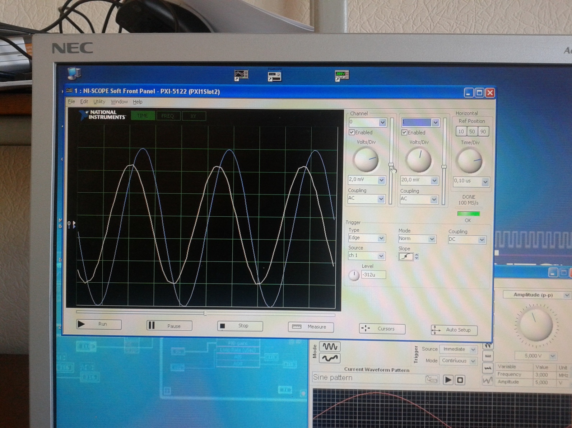Screen dimensions: 572x428
Task: Open the 2,0 mV Volts/Div dropdown
Action: pos(381,180)
